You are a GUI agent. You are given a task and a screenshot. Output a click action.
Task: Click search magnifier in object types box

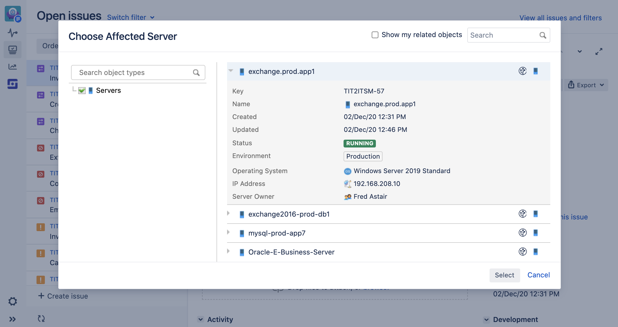coord(196,73)
